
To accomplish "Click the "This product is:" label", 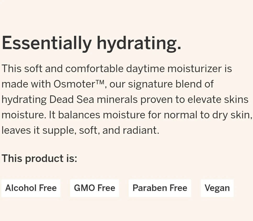I will (x=39, y=159).
